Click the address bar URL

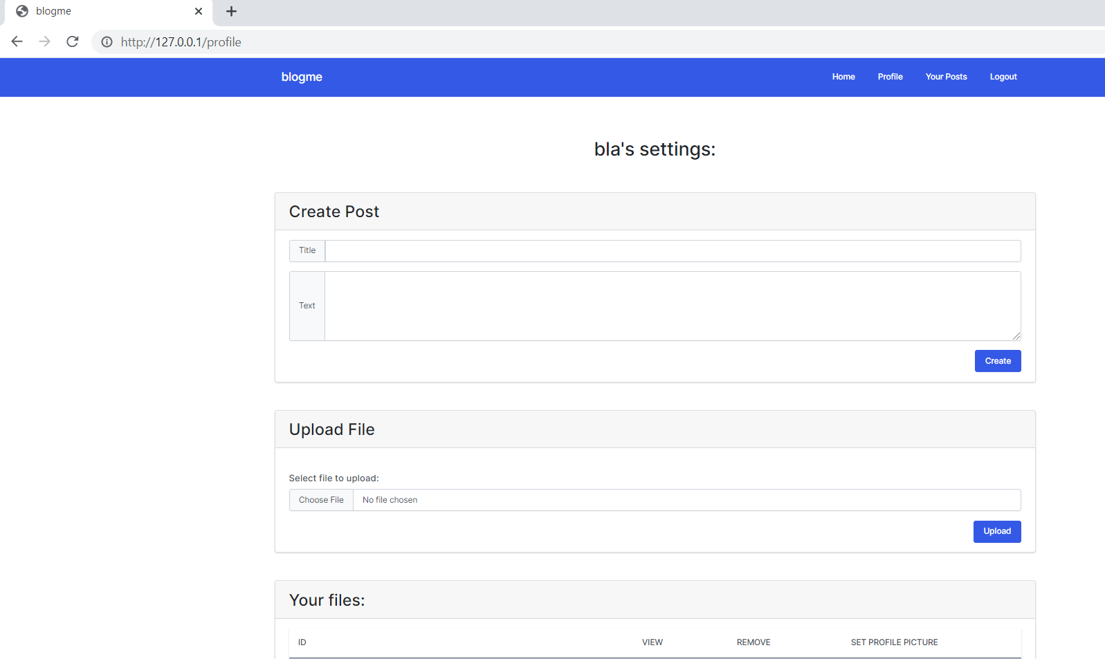click(181, 42)
